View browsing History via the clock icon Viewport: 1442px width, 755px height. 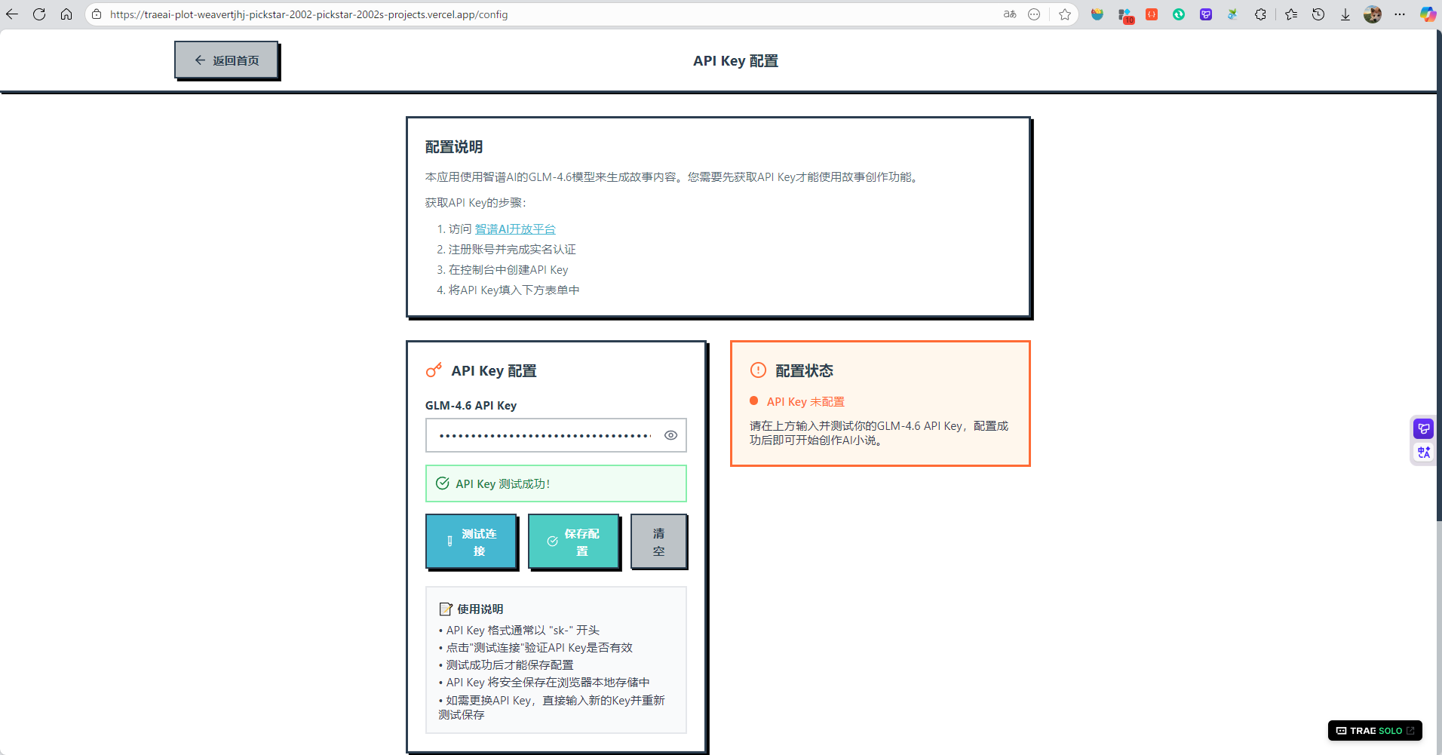pyautogui.click(x=1318, y=14)
